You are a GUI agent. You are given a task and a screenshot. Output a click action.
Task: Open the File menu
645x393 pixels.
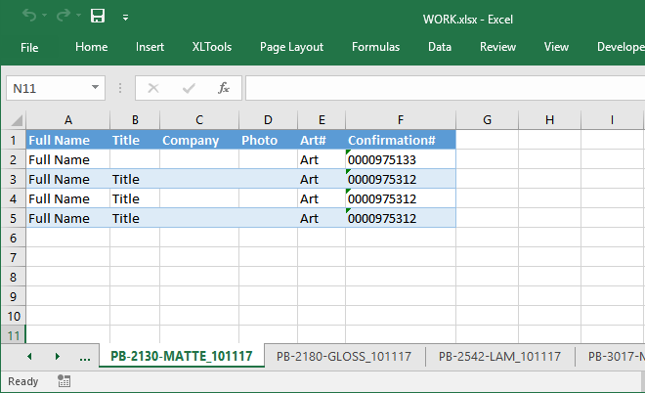tap(29, 47)
